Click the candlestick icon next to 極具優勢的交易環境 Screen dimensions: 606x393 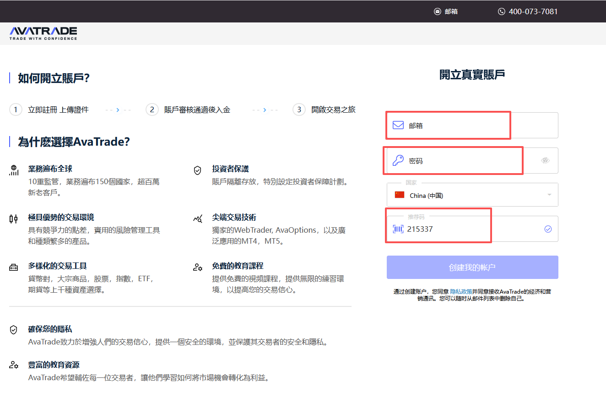14,218
